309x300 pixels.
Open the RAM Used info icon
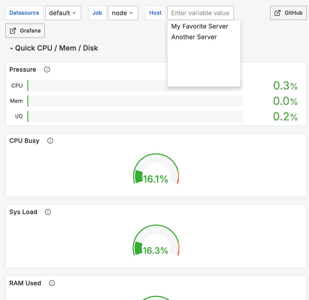click(x=52, y=283)
